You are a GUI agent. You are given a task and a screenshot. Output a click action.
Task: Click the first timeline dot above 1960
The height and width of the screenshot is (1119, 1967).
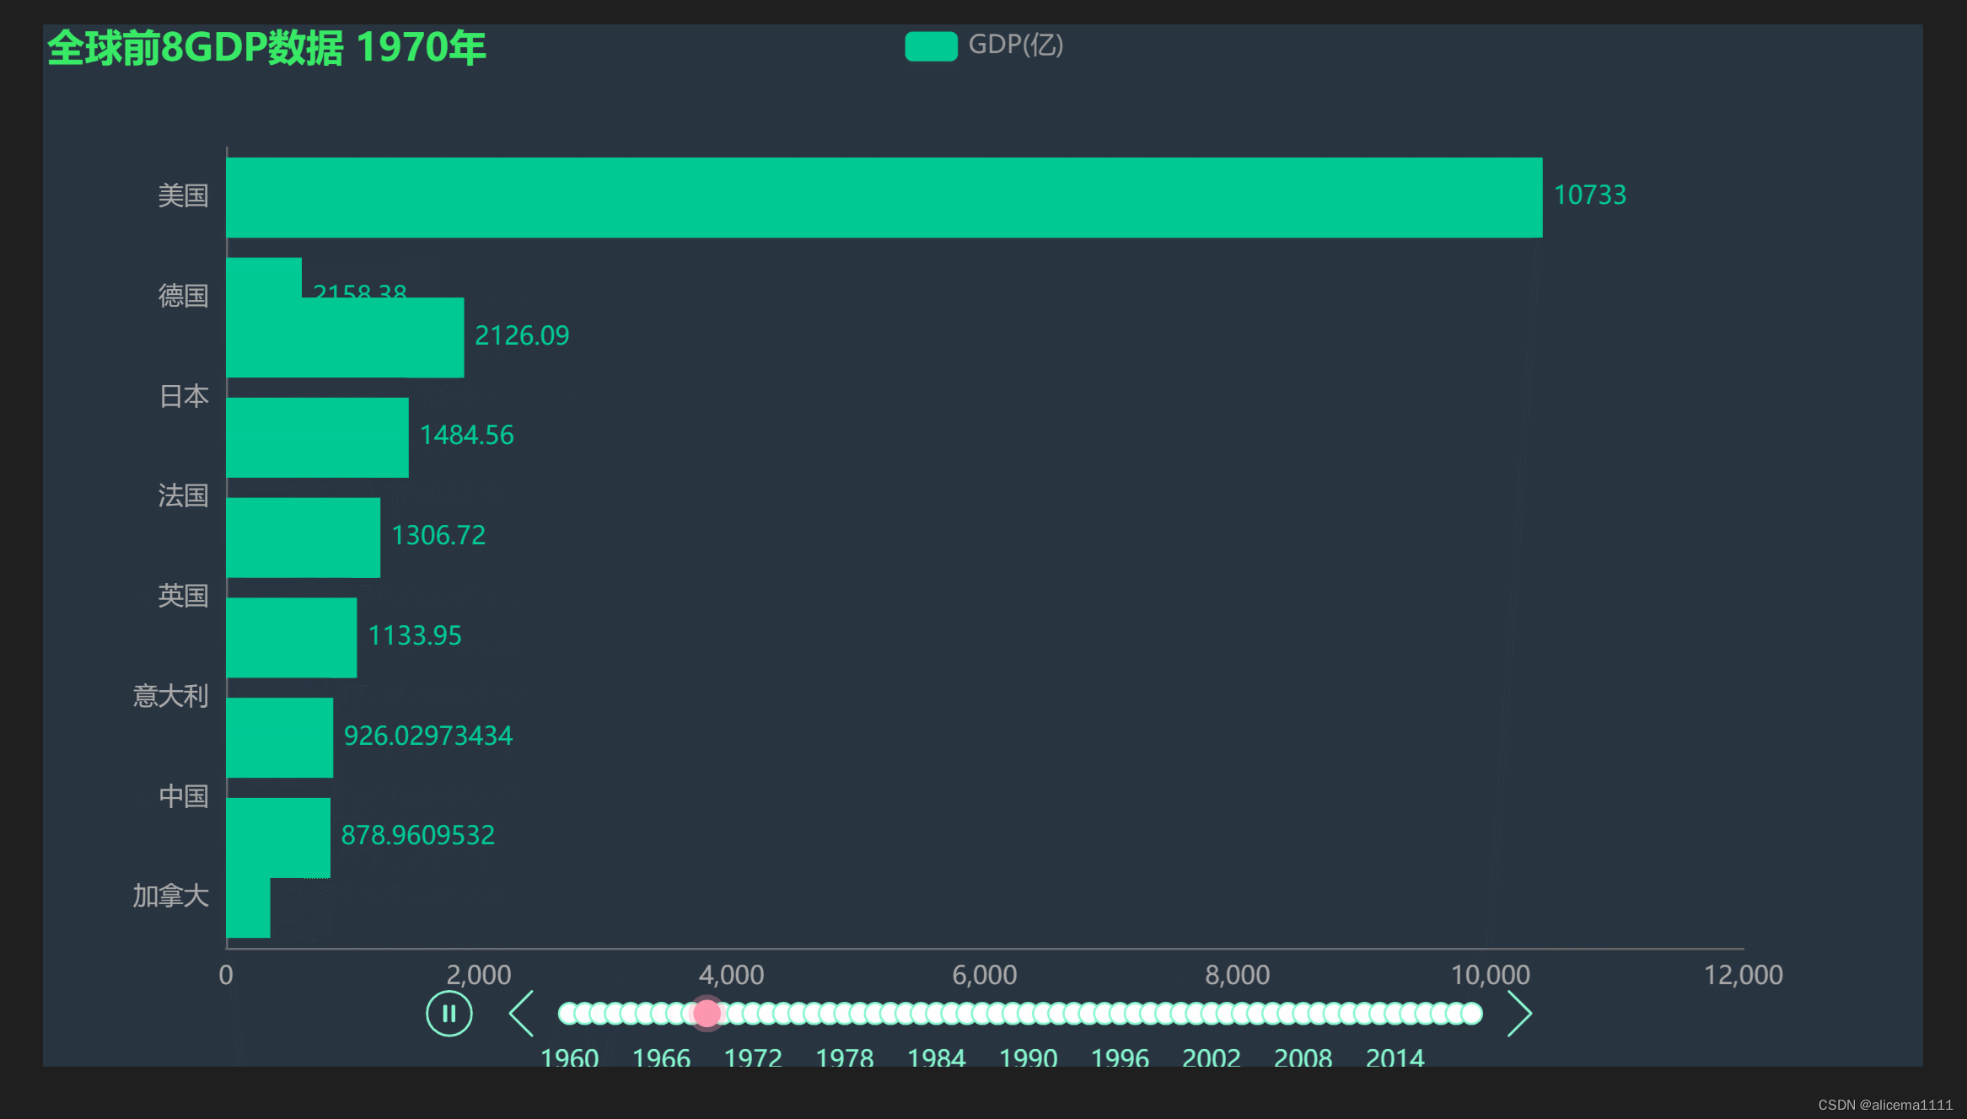[568, 1014]
